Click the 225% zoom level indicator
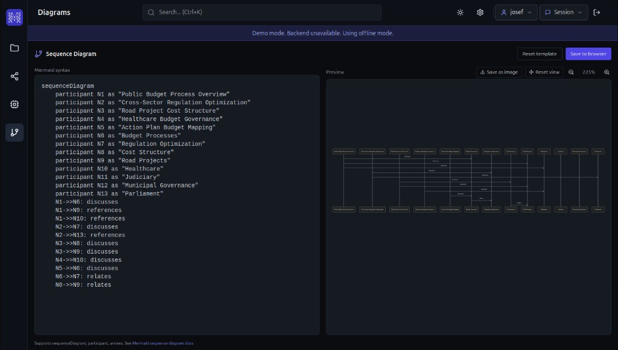 coord(588,72)
